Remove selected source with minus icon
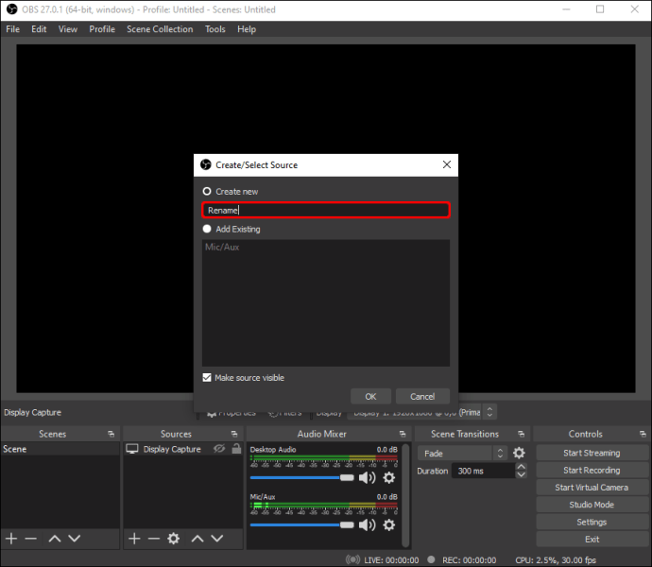The width and height of the screenshot is (652, 567). click(154, 539)
